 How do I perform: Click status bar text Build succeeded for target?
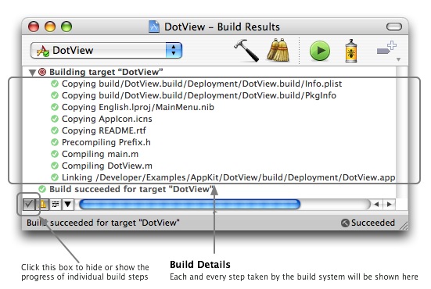[103, 223]
